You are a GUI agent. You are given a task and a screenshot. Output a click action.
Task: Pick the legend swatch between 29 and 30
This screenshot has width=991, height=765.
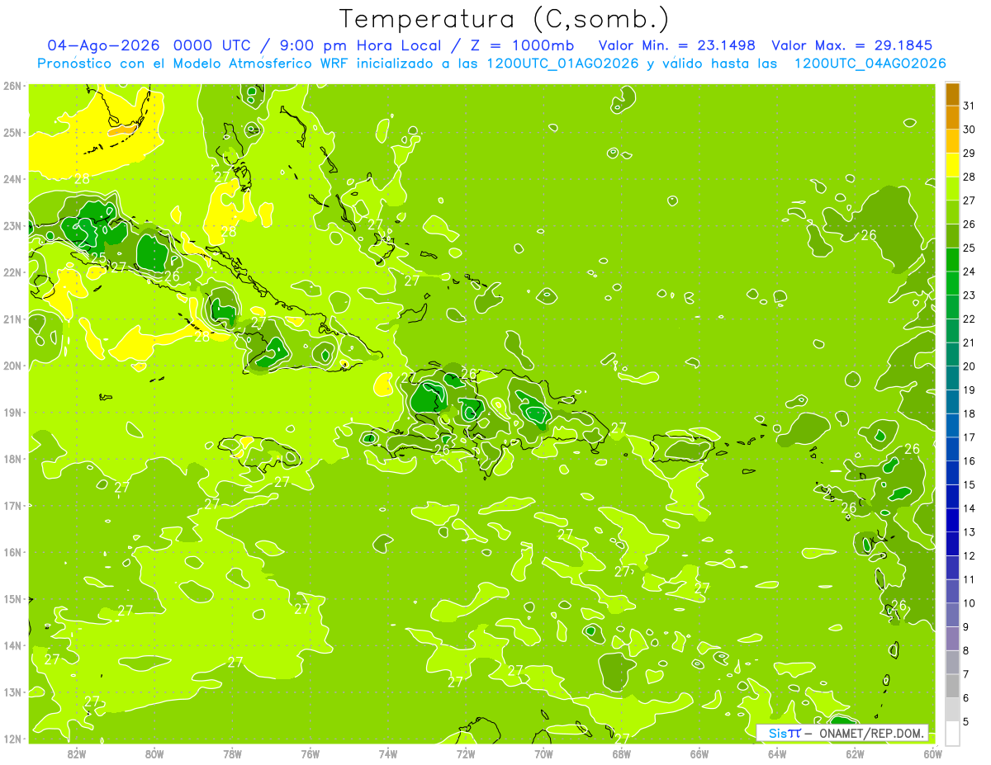coord(952,141)
